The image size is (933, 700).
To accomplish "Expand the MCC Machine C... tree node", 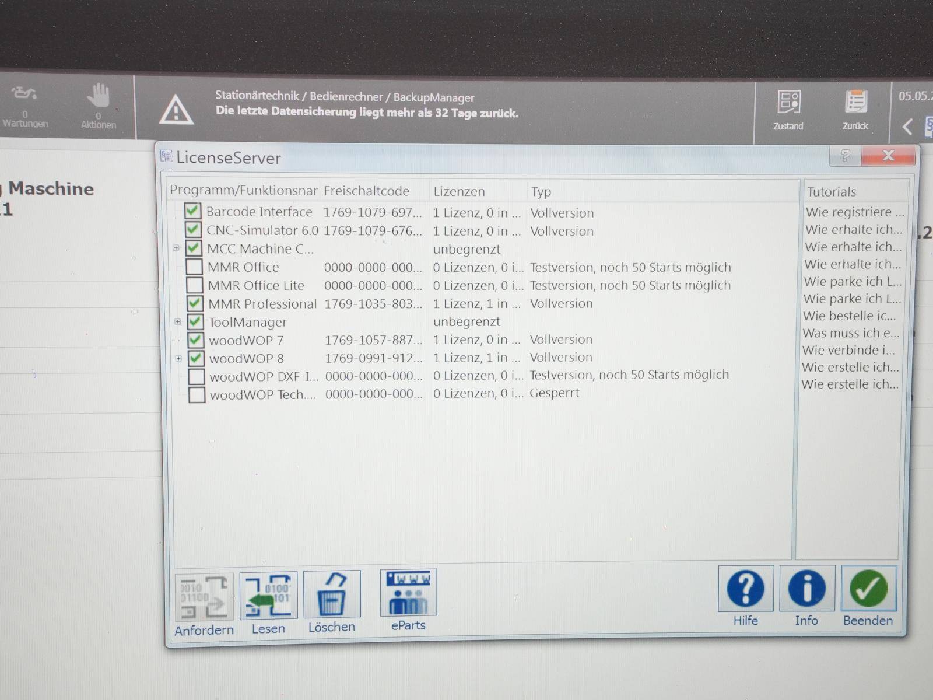I will [176, 248].
